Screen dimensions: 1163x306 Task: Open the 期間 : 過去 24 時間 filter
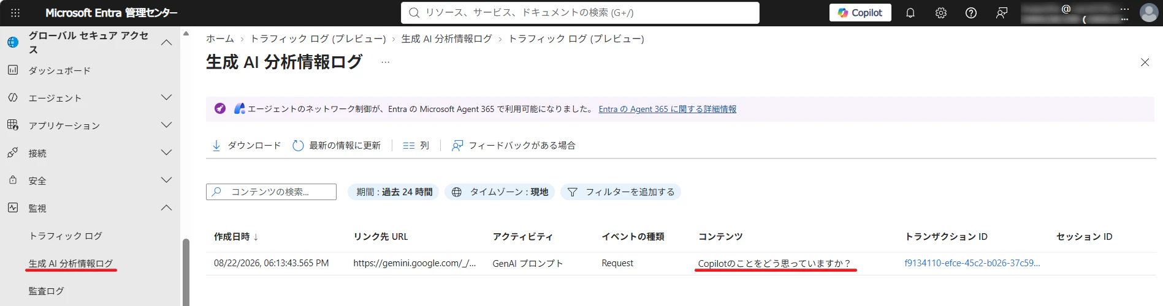(x=394, y=192)
